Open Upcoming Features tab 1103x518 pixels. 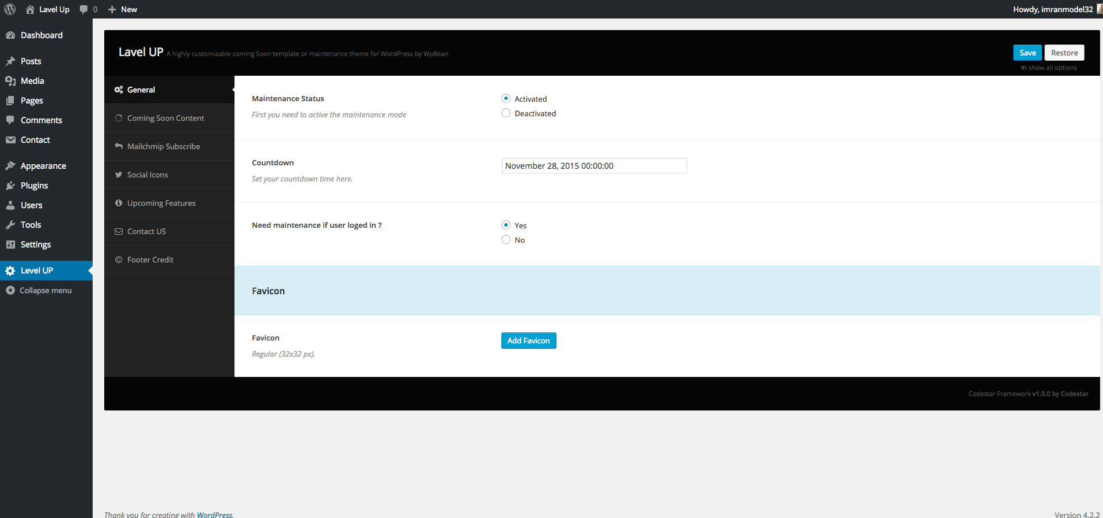click(169, 203)
